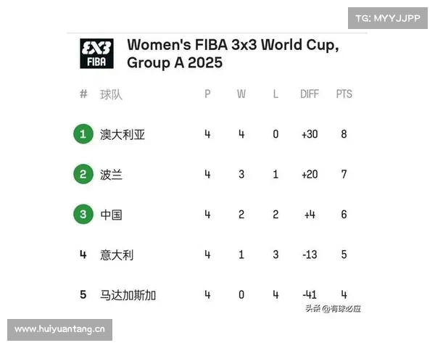This screenshot has width=435, height=348.
Task: Select the green rank 1 badge
Action: pyautogui.click(x=83, y=134)
